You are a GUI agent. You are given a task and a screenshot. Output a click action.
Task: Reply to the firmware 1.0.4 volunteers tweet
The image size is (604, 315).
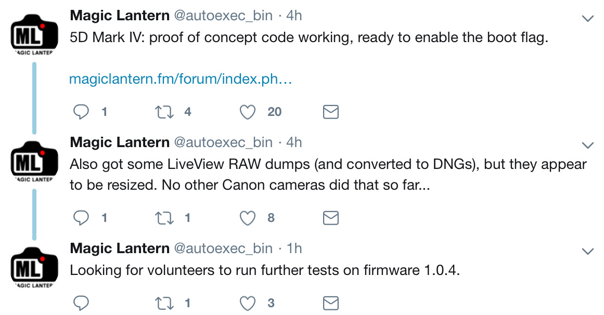coord(81,303)
